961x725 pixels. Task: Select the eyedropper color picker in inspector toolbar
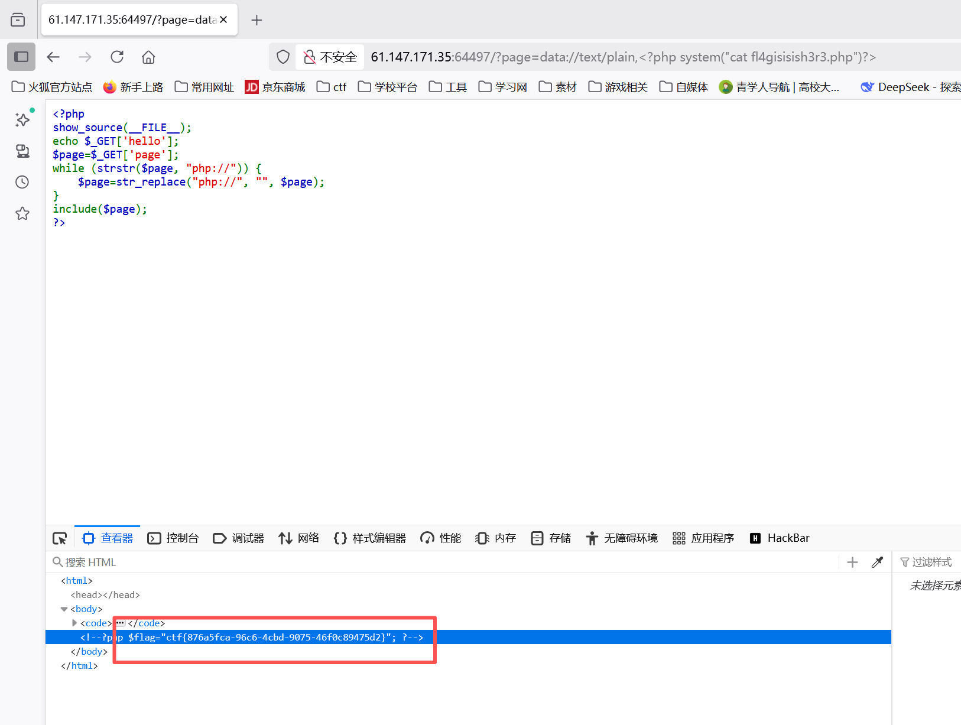click(x=877, y=562)
